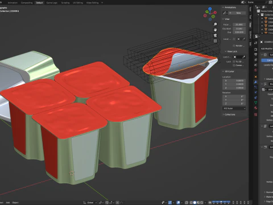Open Global transform orientation dropdown

(x=90, y=203)
